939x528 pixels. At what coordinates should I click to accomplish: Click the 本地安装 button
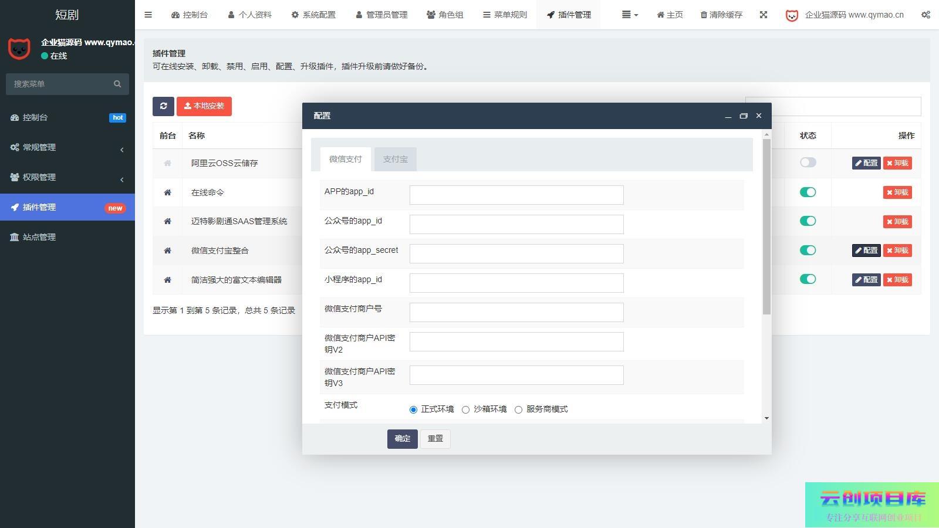204,106
